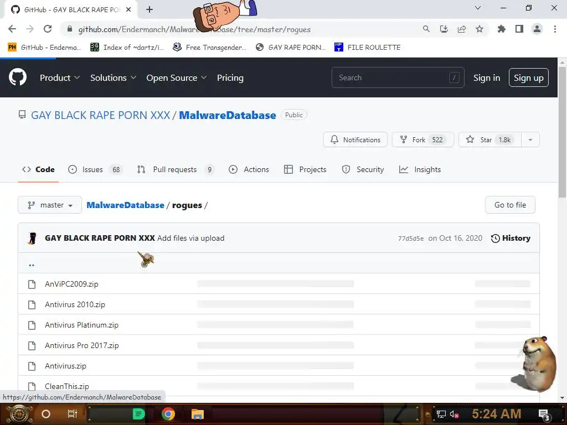Open the Actions tab
This screenshot has height=425, width=567.
pyautogui.click(x=249, y=169)
